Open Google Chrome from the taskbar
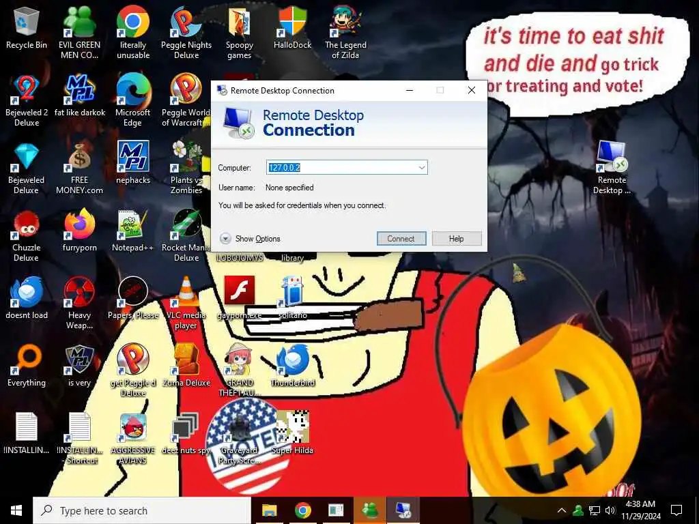This screenshot has width=699, height=524. tap(302, 510)
